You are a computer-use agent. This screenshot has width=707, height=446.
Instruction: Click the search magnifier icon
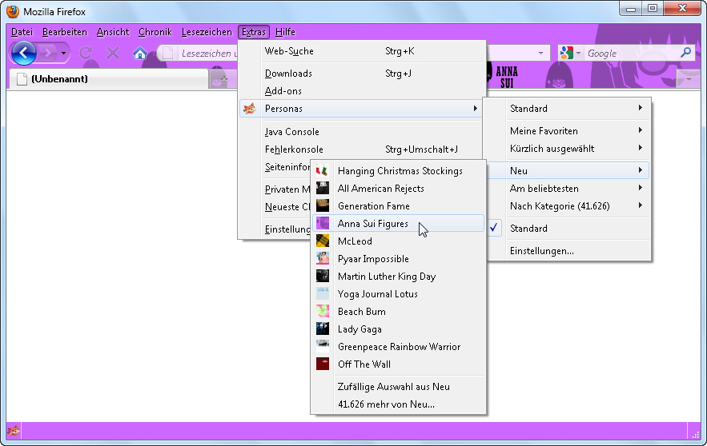click(x=685, y=53)
